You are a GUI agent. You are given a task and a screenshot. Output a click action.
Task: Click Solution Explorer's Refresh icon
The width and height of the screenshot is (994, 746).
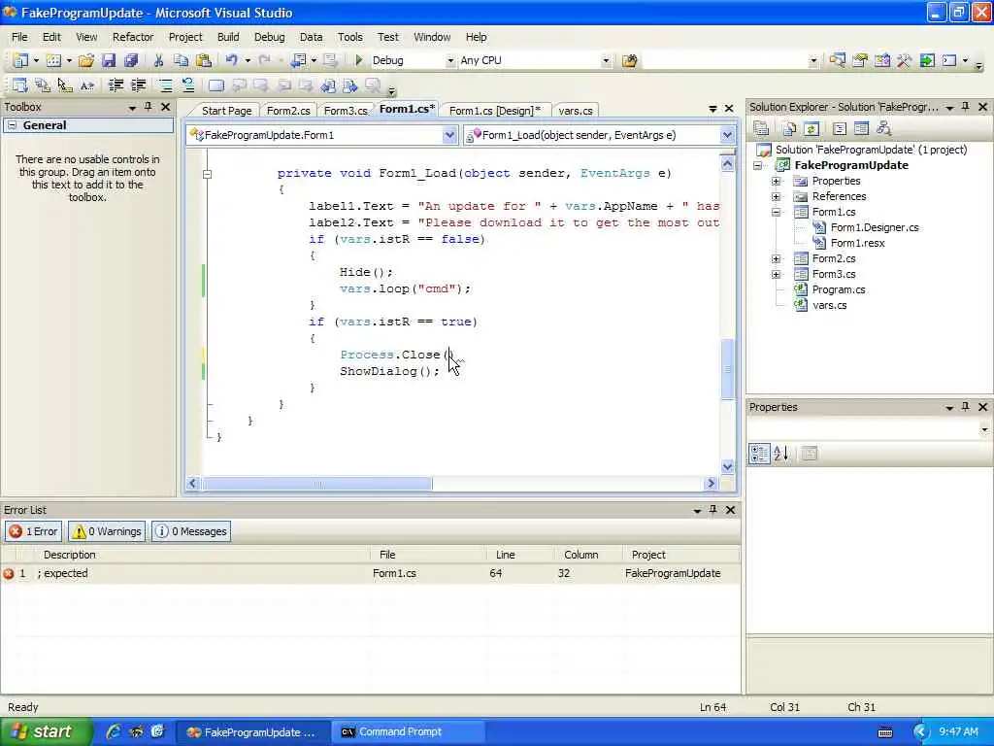(812, 129)
